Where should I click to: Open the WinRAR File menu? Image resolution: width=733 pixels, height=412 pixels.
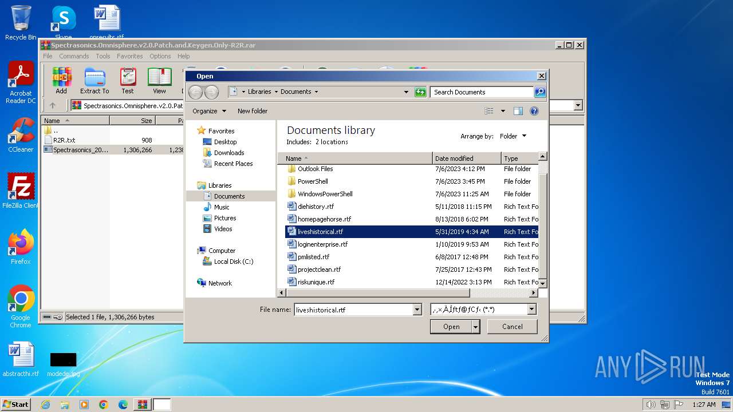point(48,56)
